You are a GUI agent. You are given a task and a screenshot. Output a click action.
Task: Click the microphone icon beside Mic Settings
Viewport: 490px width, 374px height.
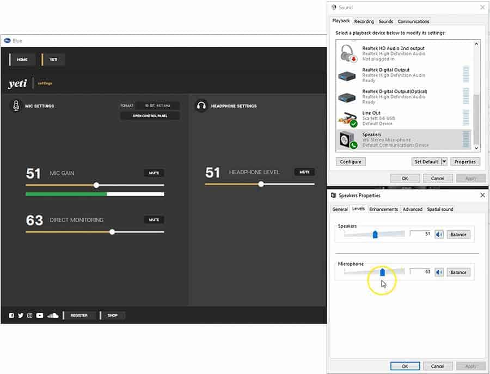pos(16,106)
